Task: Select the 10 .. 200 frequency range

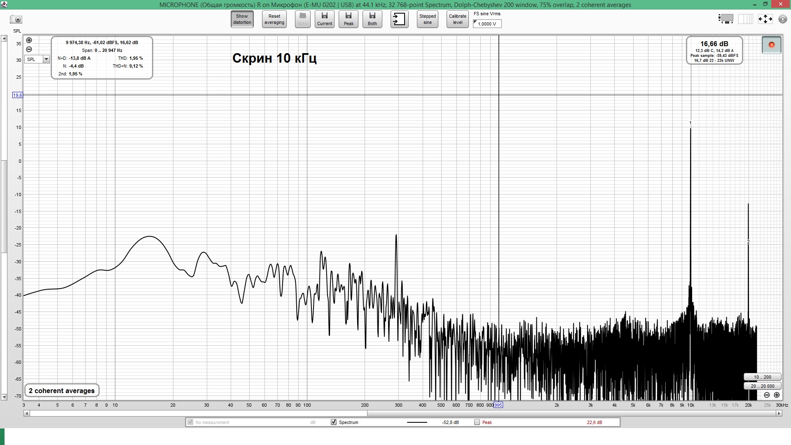Action: point(762,377)
